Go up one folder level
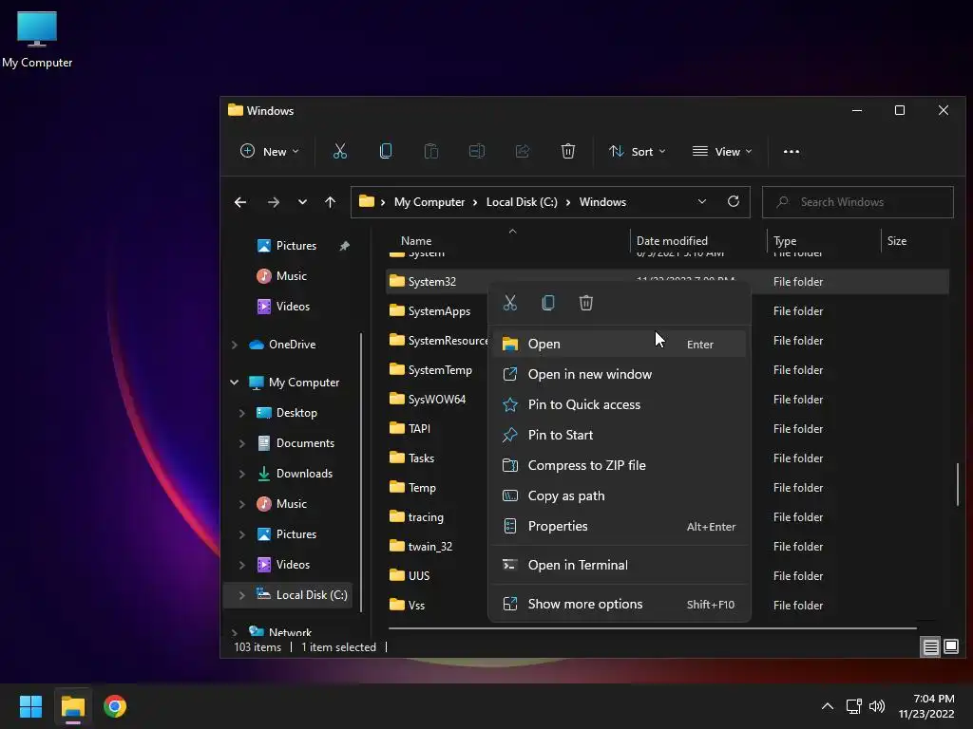The image size is (973, 729). pyautogui.click(x=330, y=202)
